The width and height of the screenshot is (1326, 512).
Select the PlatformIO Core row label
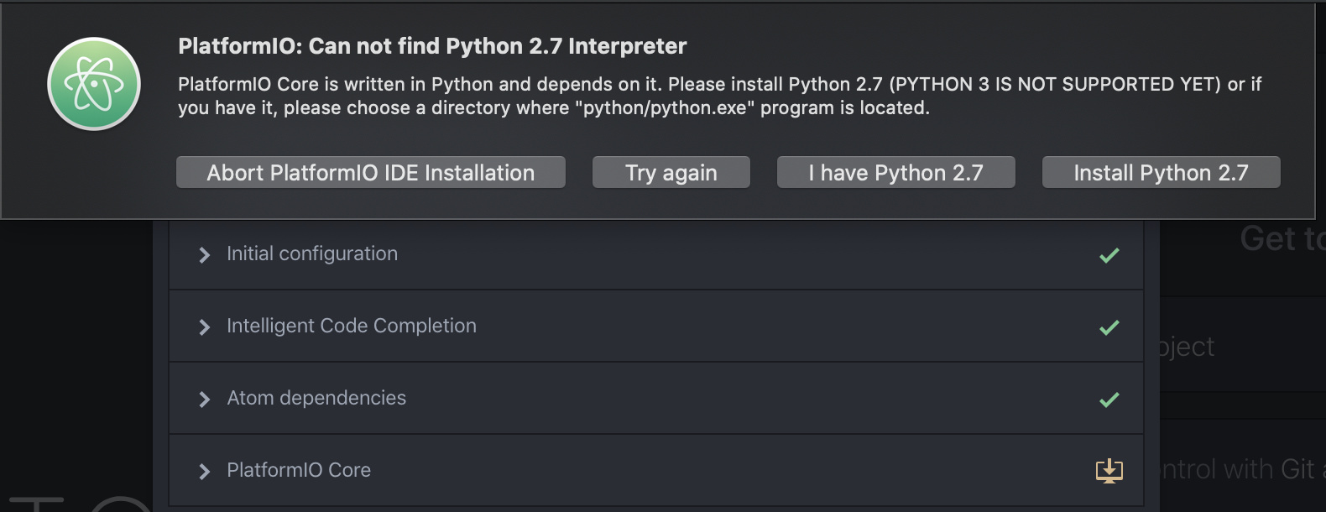tap(299, 470)
